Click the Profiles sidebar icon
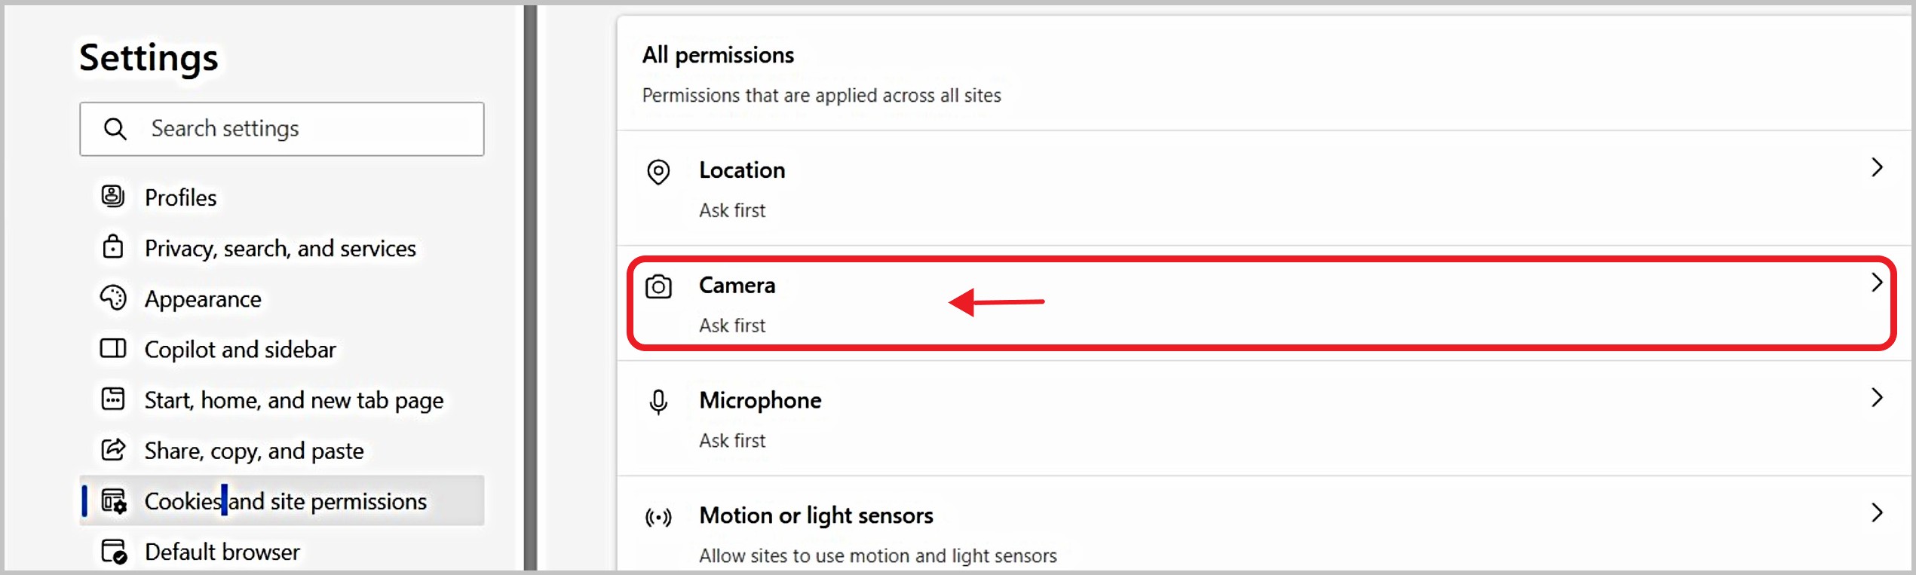 coord(113,197)
